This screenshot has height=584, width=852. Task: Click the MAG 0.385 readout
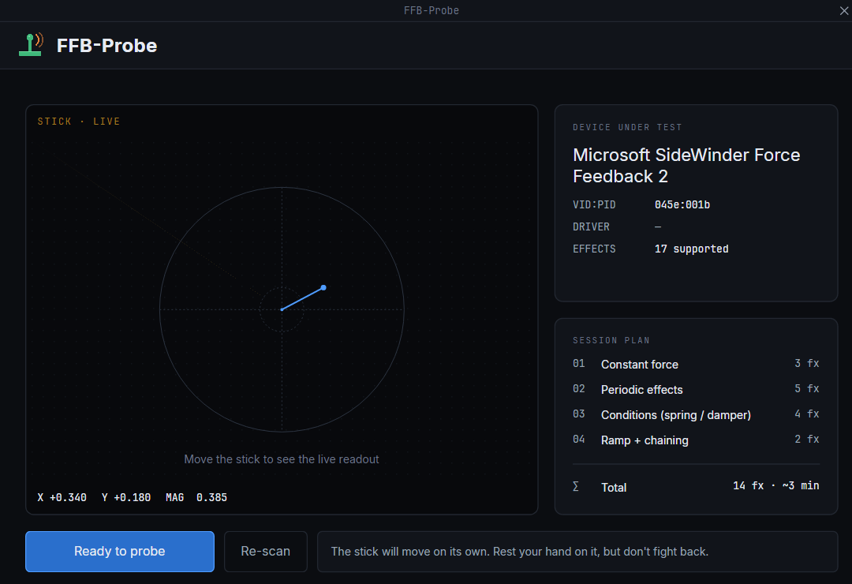click(x=196, y=497)
